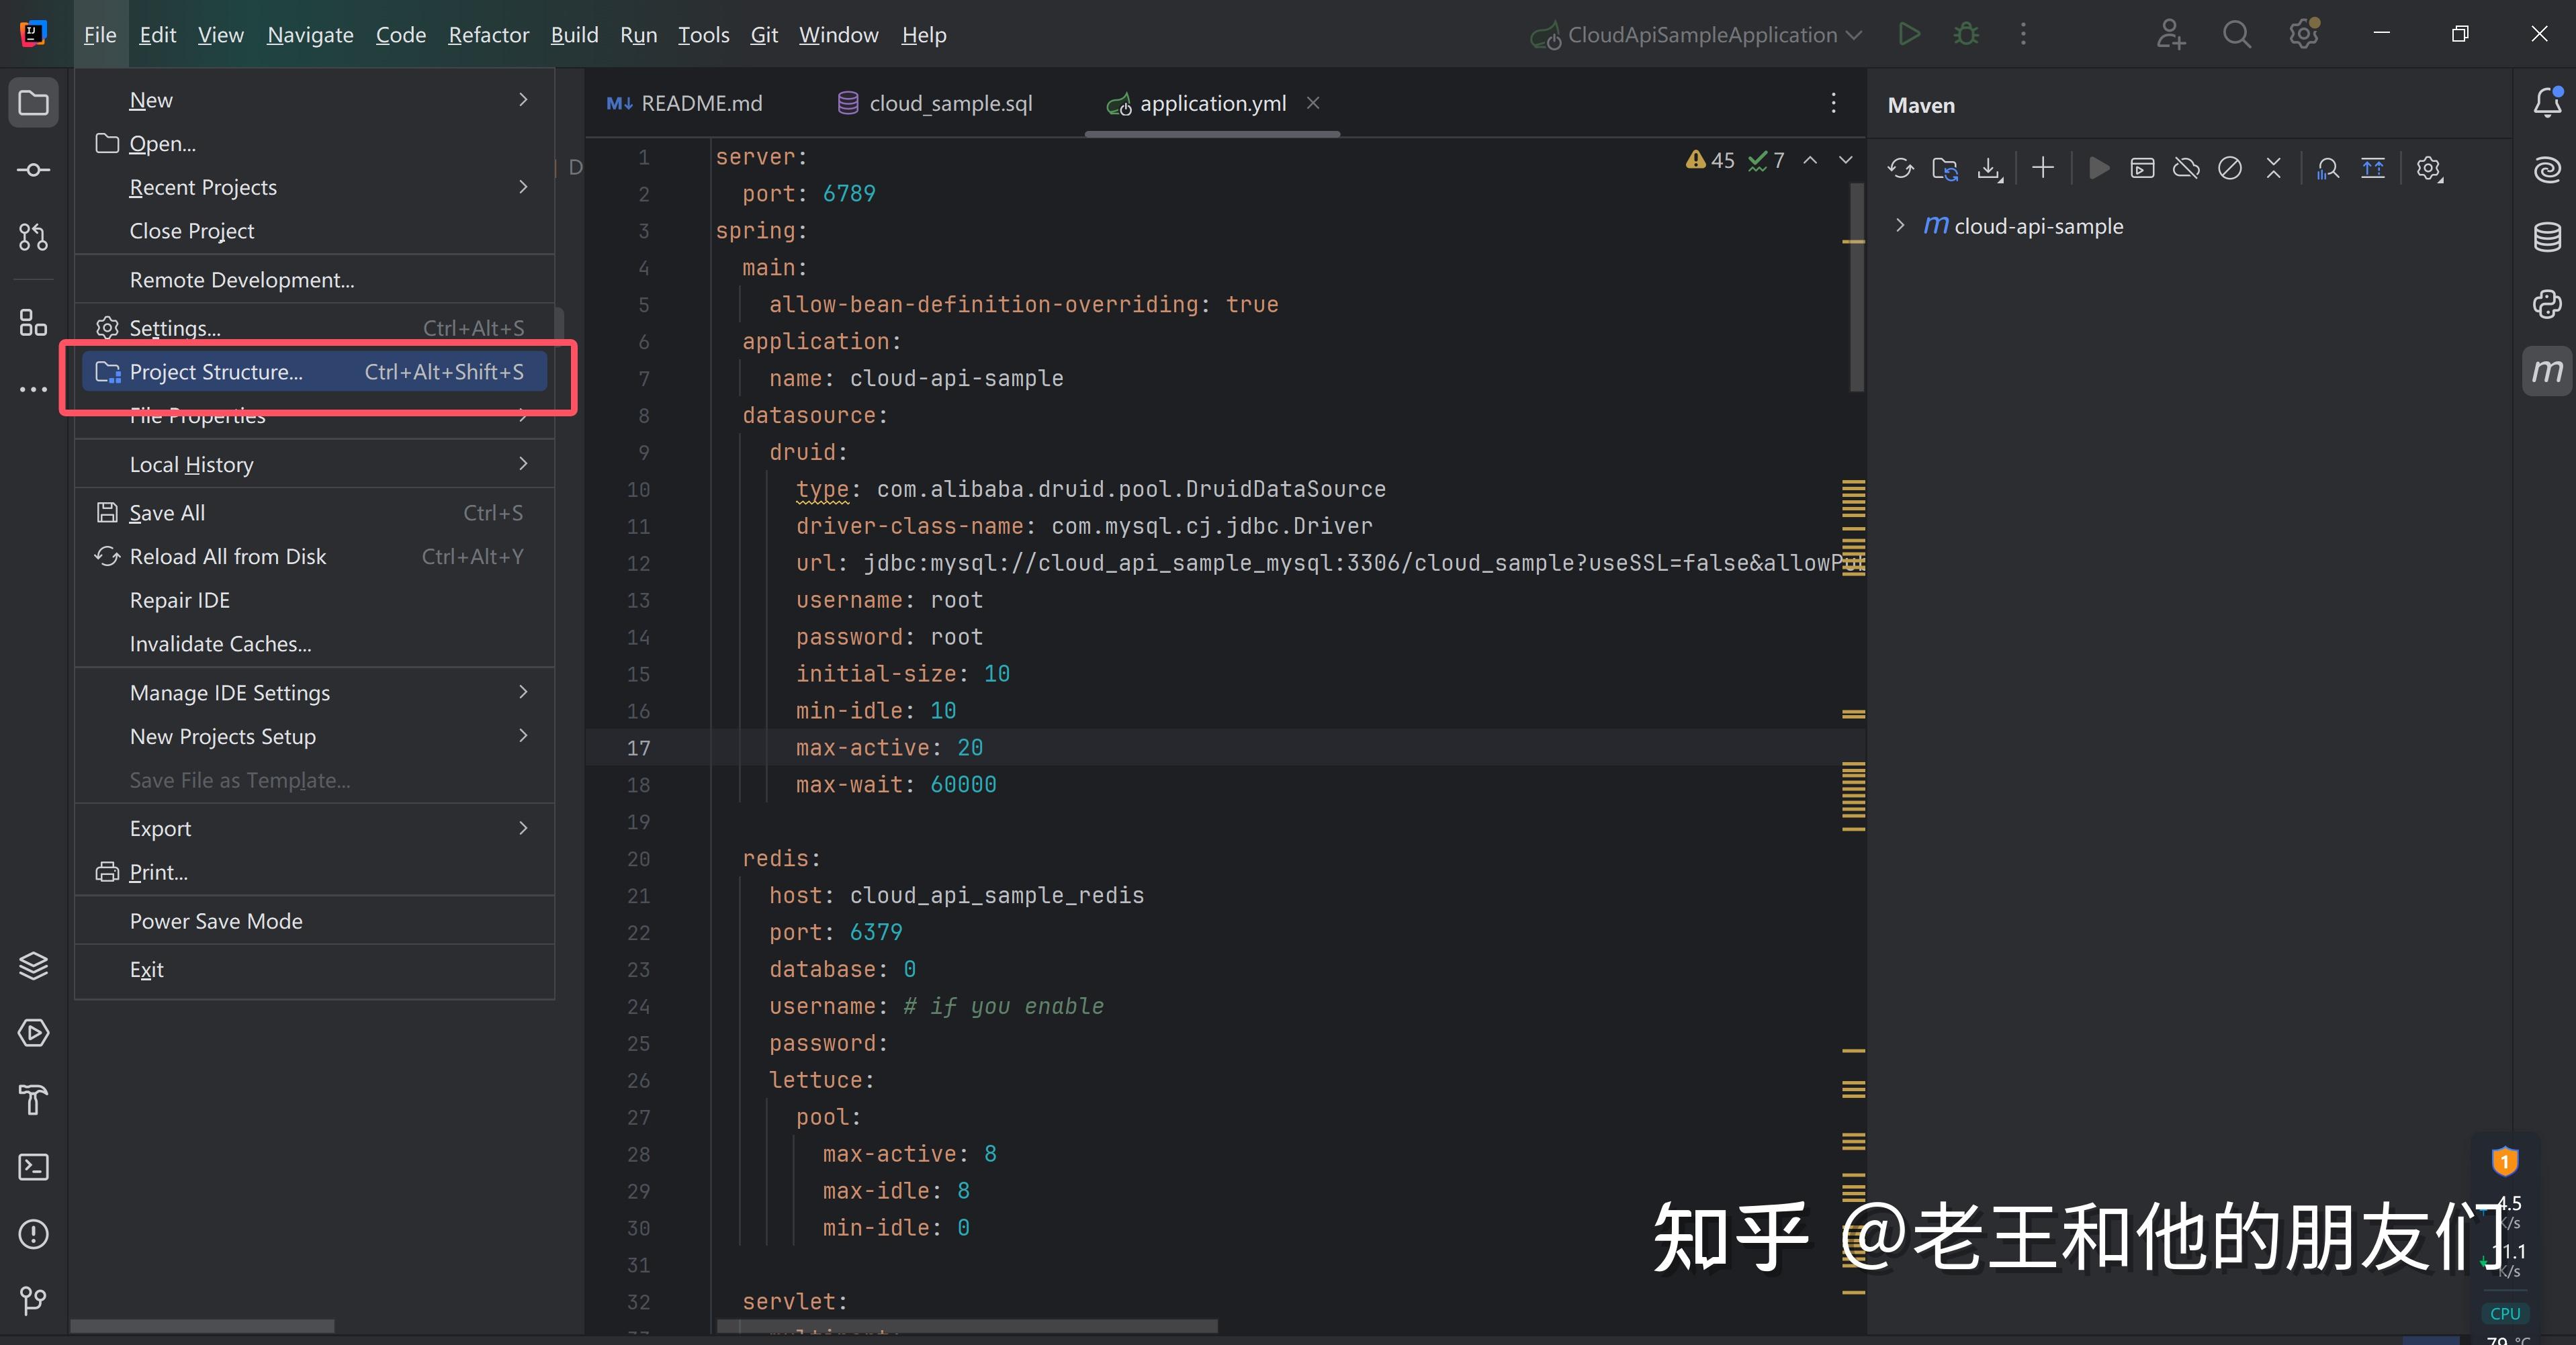Click Maven add project plus icon
Viewport: 2576px width, 1345px height.
coord(2043,168)
